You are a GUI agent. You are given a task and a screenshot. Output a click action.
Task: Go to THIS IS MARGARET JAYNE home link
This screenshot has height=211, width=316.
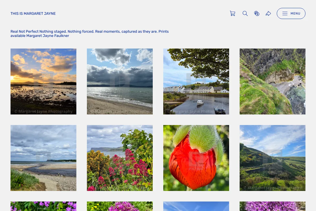(33, 13)
